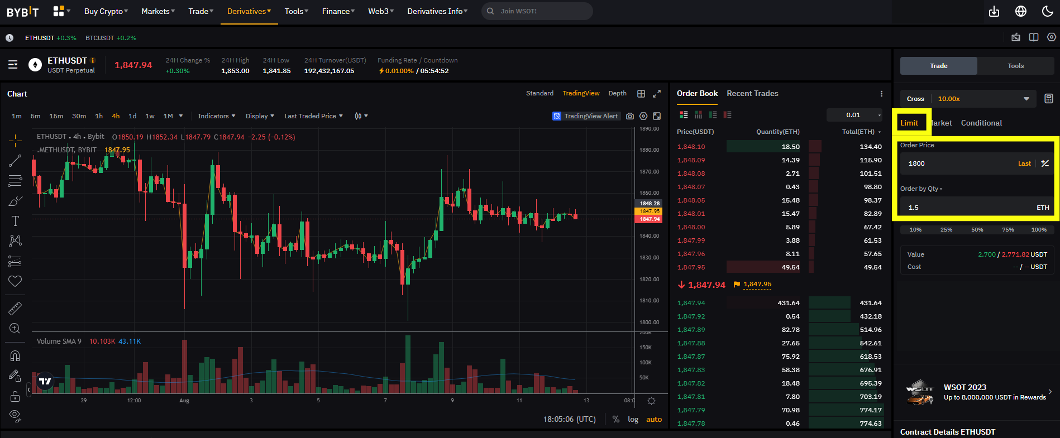Click the TradingView logo on chart

point(45,382)
